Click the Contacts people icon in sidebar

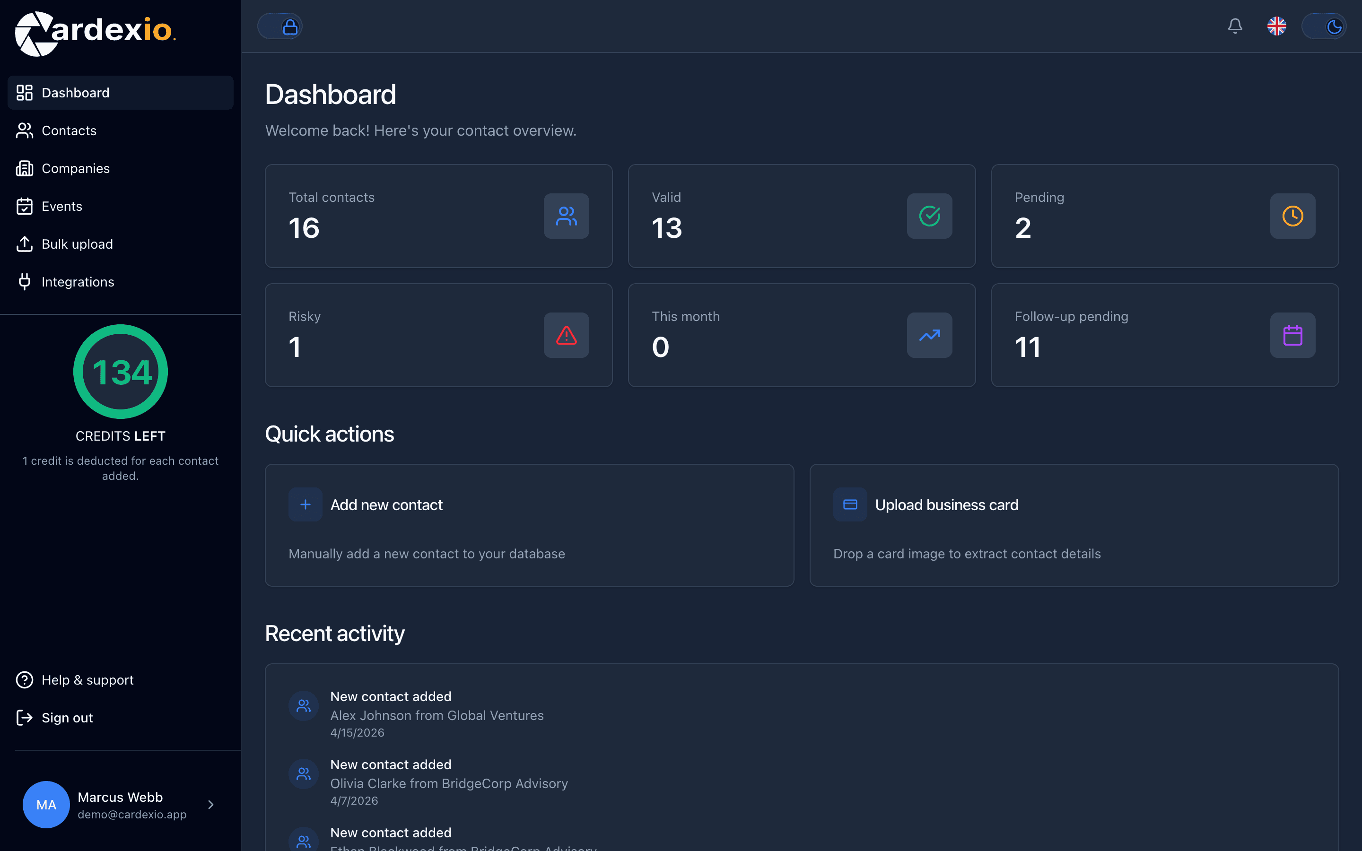point(24,130)
